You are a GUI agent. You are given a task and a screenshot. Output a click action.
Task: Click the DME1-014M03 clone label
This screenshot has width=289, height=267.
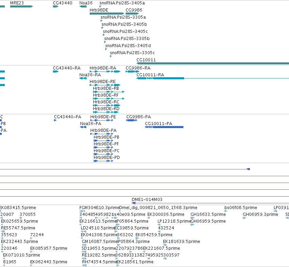click(x=147, y=200)
